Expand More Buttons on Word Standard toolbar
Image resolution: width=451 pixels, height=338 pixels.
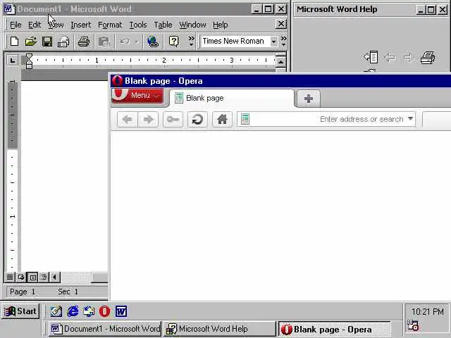pos(191,42)
